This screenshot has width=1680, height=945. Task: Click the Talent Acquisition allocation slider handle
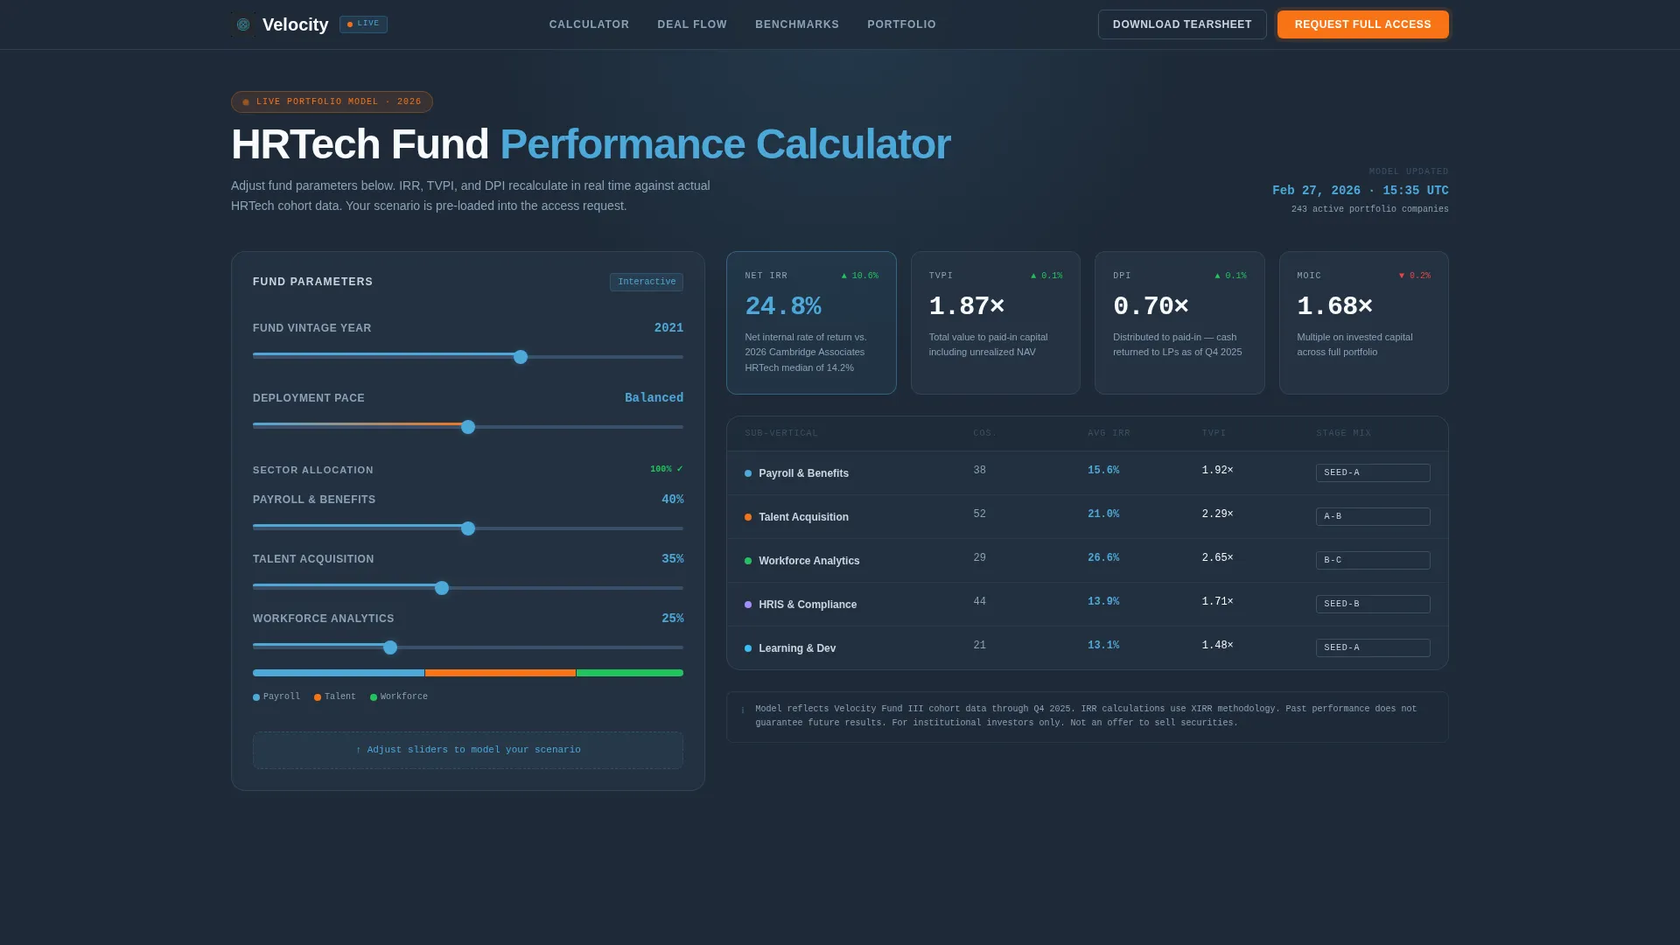point(442,588)
